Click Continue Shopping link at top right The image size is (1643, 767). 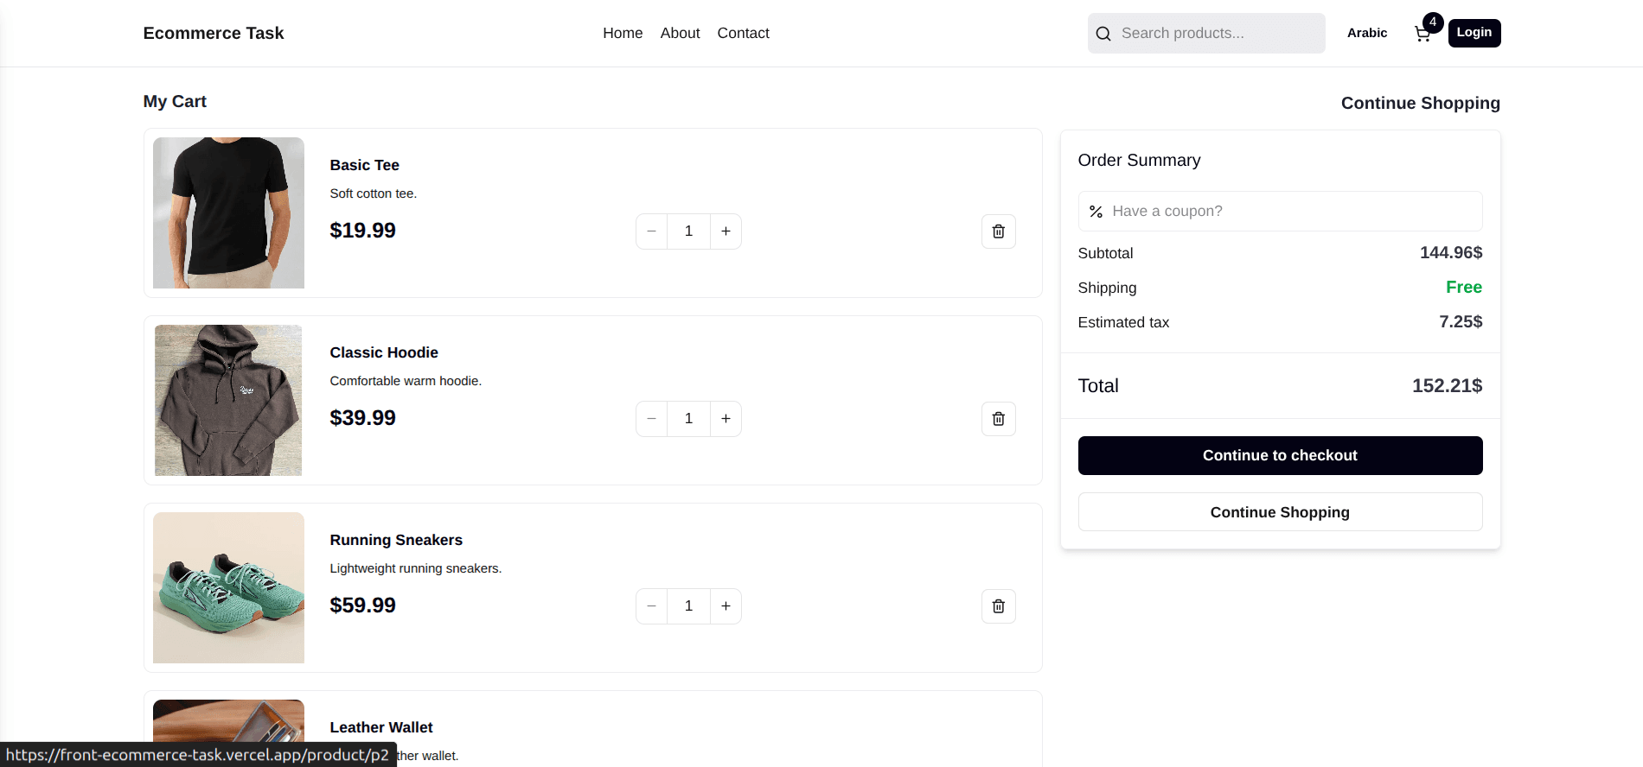pyautogui.click(x=1420, y=103)
